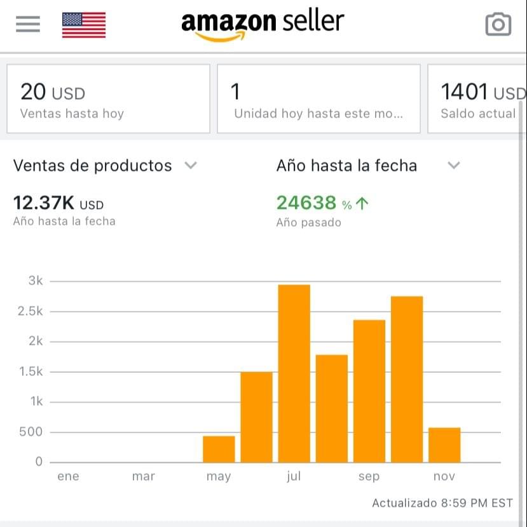Tap the October sales bar
The width and height of the screenshot is (527, 527).
click(x=407, y=379)
